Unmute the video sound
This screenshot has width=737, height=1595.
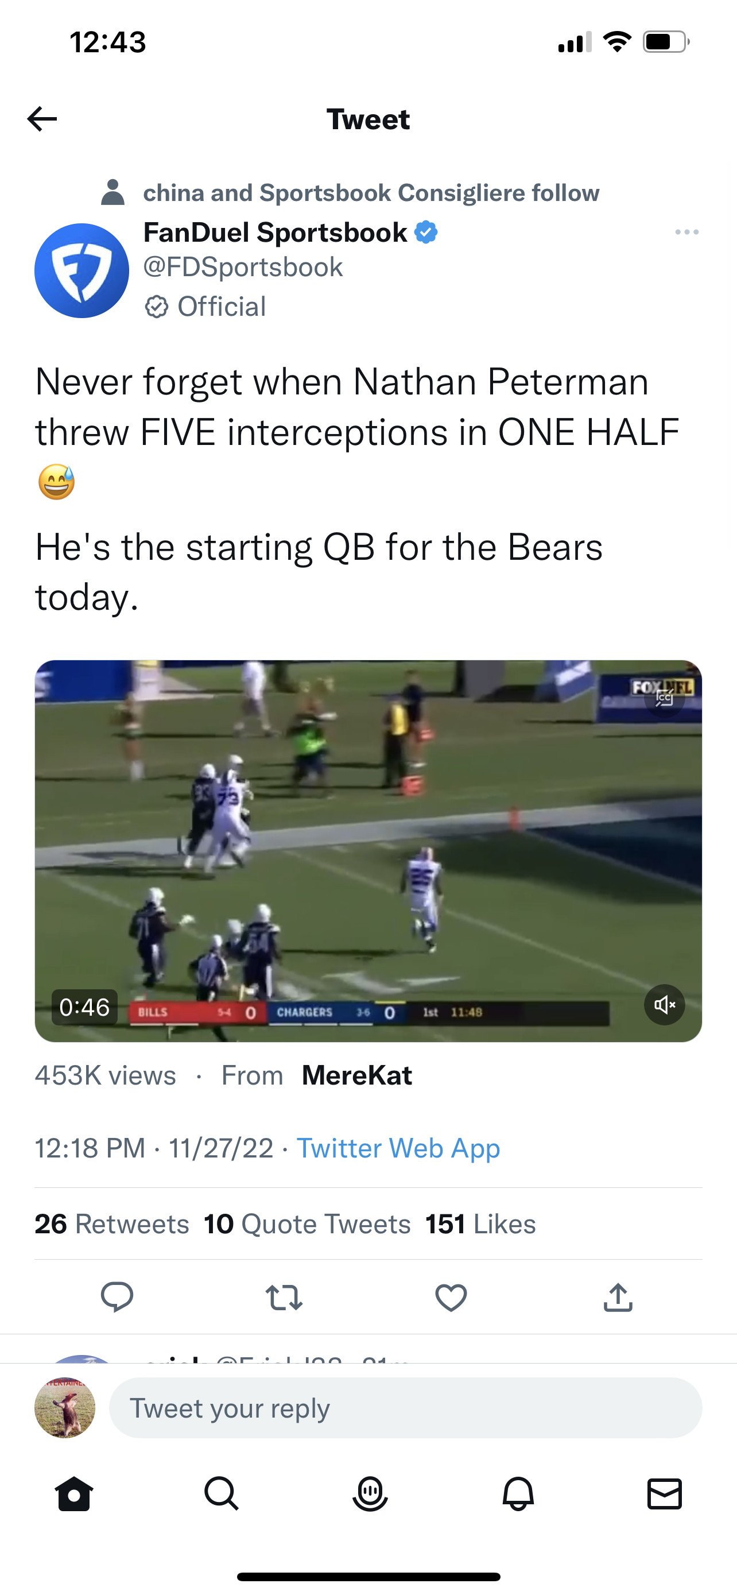(x=664, y=1004)
